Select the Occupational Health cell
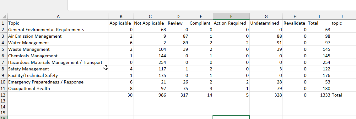Screen dimensions: 356x119 pyautogui.click(x=58, y=88)
